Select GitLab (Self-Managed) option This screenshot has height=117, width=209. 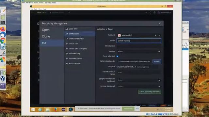pos(80,48)
